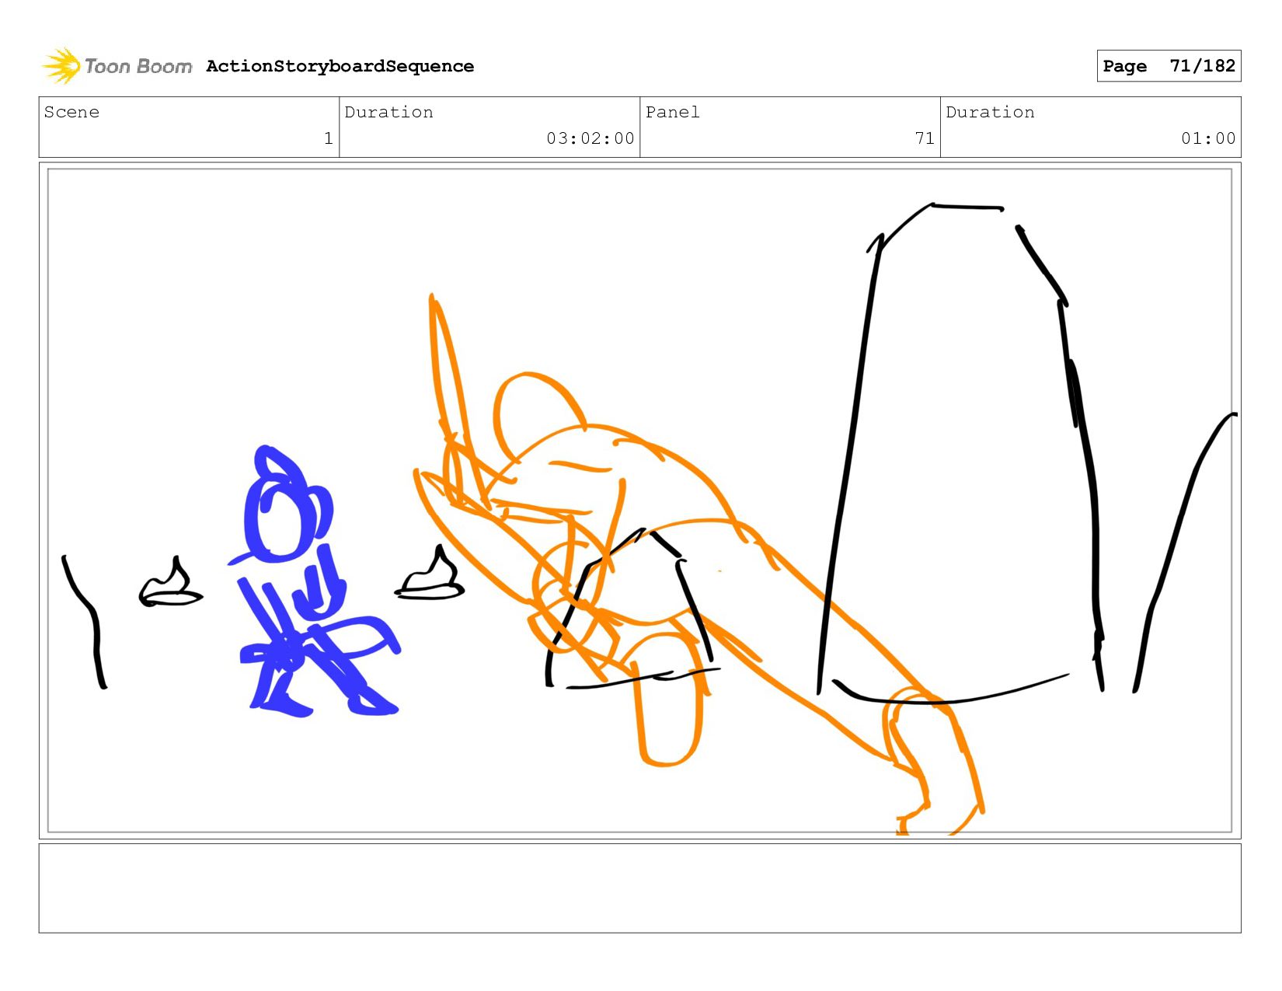The width and height of the screenshot is (1282, 991).
Task: Click the Panel label
Action: tap(673, 112)
